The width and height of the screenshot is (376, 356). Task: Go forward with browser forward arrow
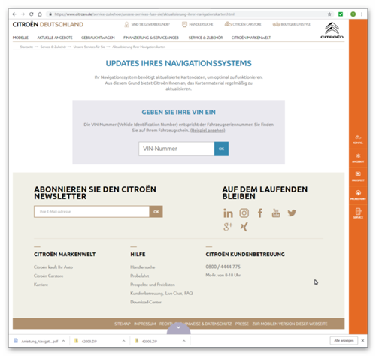click(x=23, y=14)
